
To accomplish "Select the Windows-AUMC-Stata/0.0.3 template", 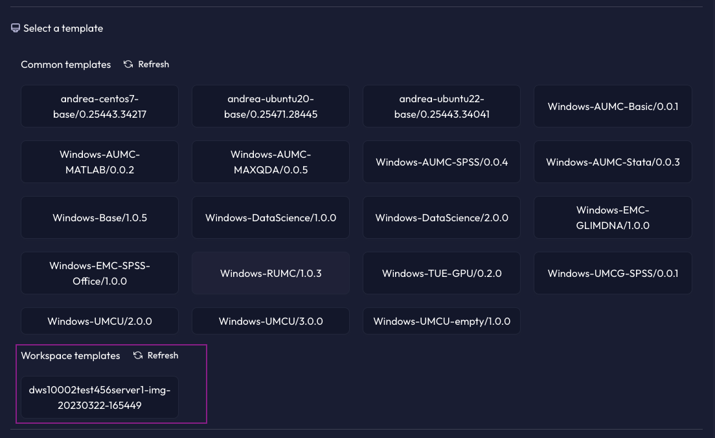I will pos(613,162).
